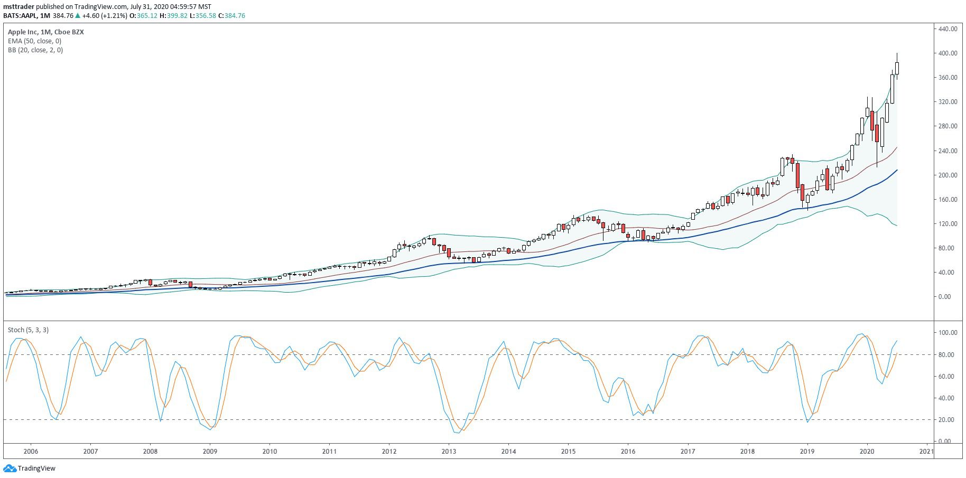
Task: Click the 160.00 price axis label
Action: coord(948,200)
